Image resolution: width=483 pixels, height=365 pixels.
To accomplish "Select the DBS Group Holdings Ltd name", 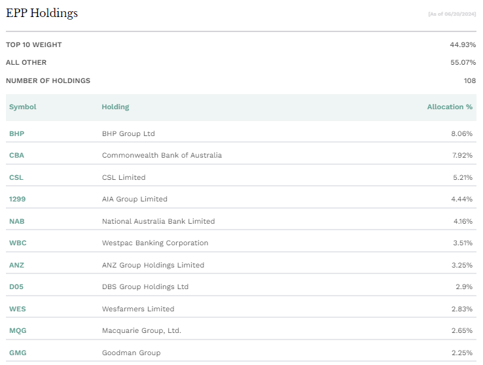I will [145, 287].
